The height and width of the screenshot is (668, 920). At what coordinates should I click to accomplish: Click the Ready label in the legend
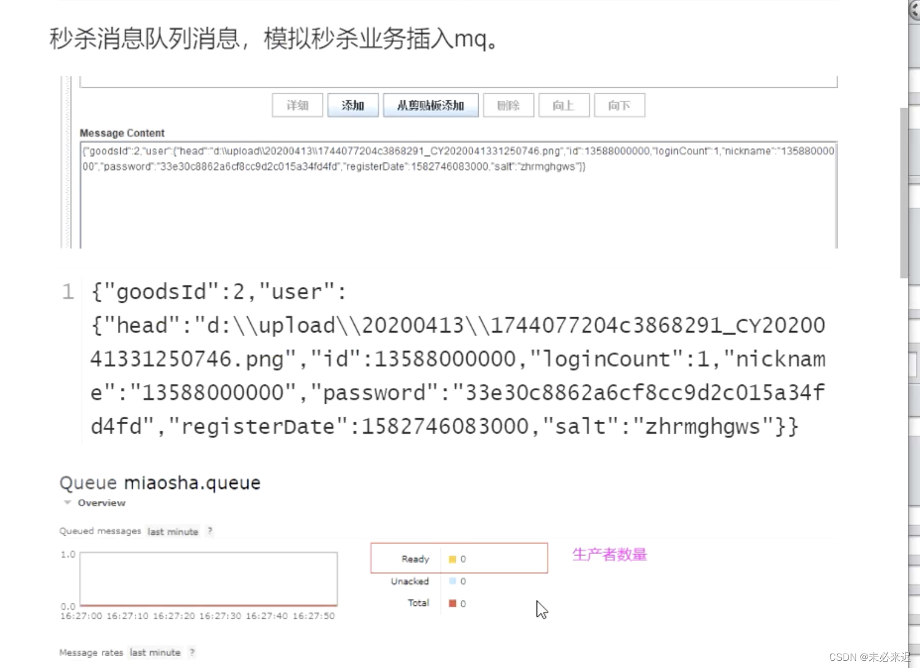tap(416, 559)
